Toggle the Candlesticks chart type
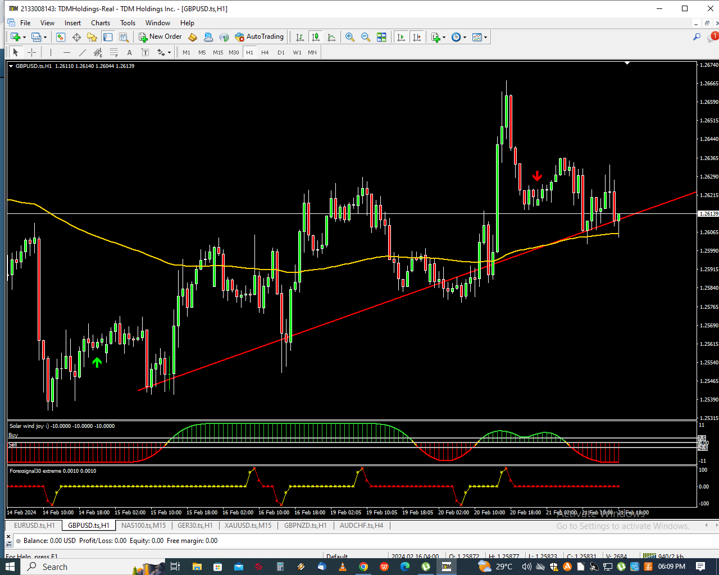Image resolution: width=719 pixels, height=575 pixels. (316, 37)
